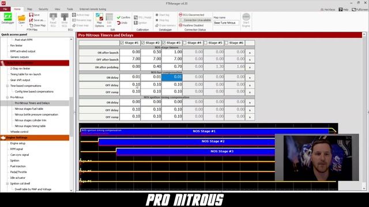
Task: Select highlighted Stage #3 fuel ON delay cell
Action: [172, 77]
